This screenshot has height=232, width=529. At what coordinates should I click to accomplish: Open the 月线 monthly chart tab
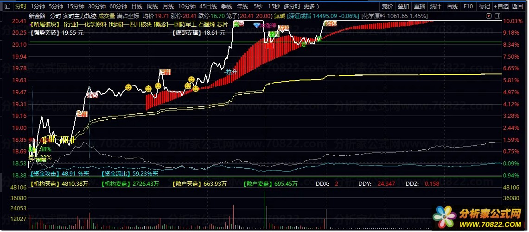pyautogui.click(x=168, y=6)
